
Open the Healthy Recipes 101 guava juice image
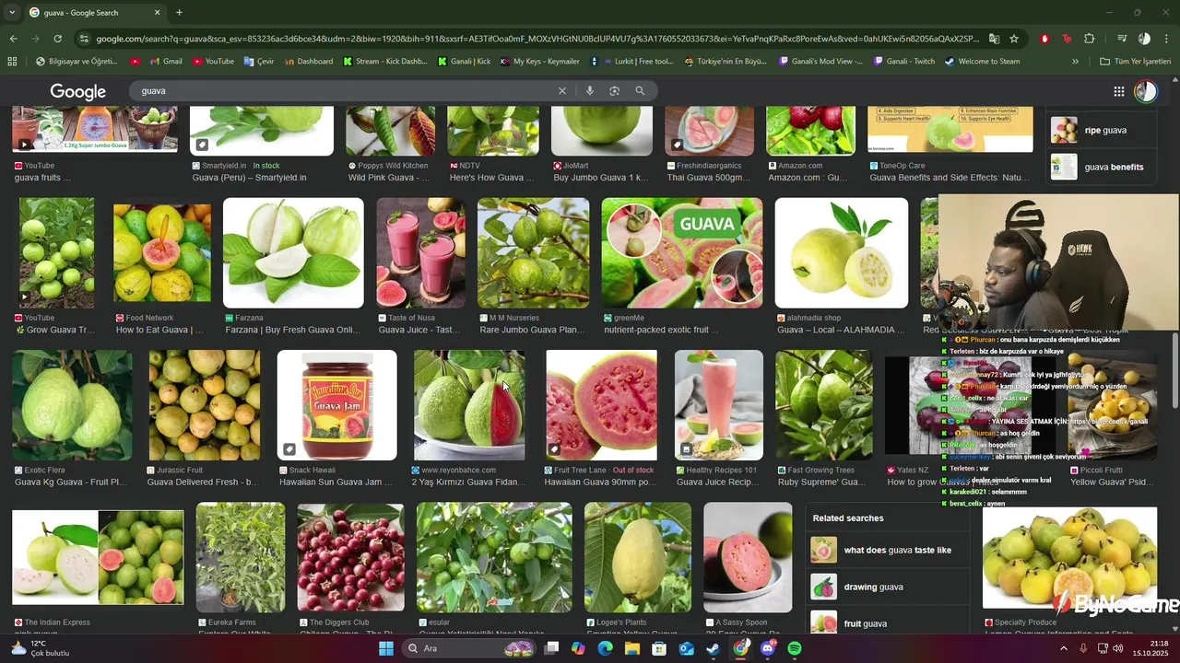[x=719, y=405]
